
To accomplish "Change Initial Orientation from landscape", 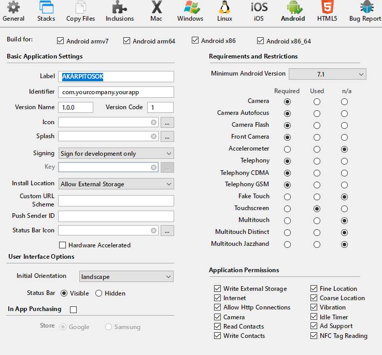I will click(126, 277).
